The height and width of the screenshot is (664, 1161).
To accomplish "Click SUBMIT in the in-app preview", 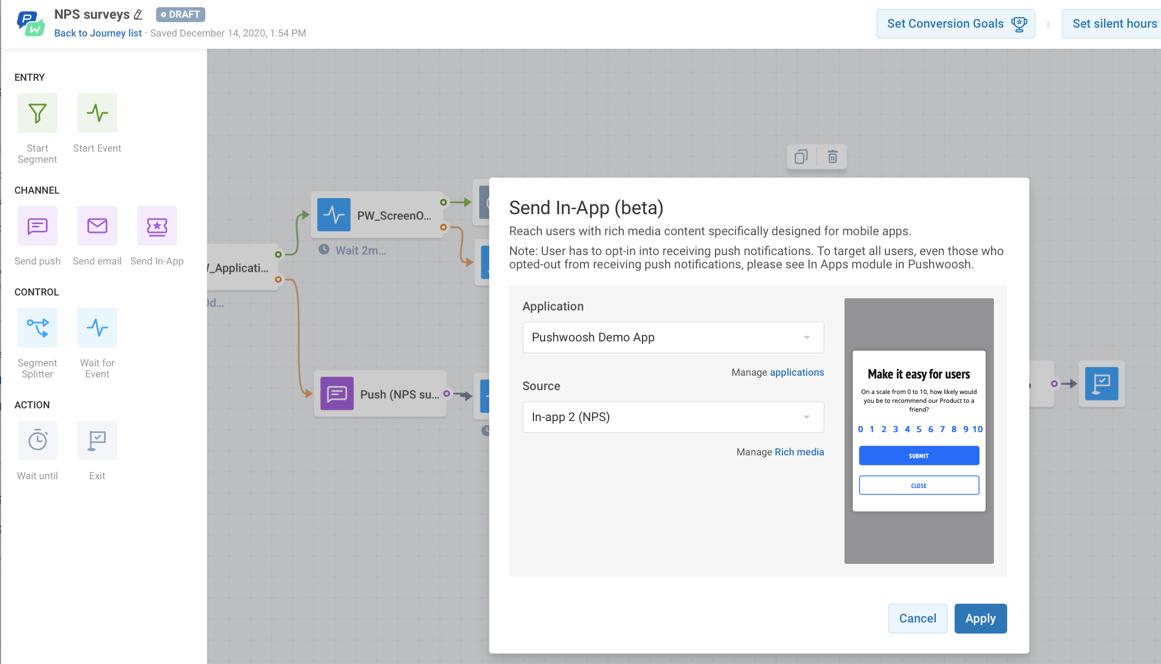I will pos(919,456).
